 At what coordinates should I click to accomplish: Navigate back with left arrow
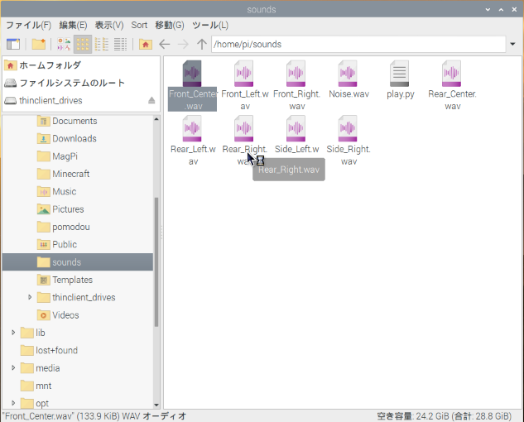click(165, 44)
